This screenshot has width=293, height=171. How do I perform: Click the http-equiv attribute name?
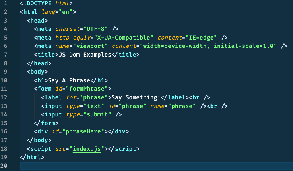[73, 38]
